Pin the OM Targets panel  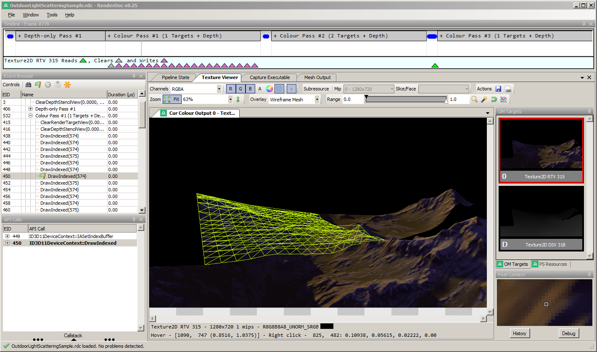(x=590, y=111)
